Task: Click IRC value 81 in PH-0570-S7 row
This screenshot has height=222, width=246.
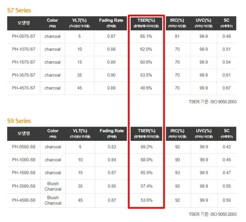Action: coord(177,36)
